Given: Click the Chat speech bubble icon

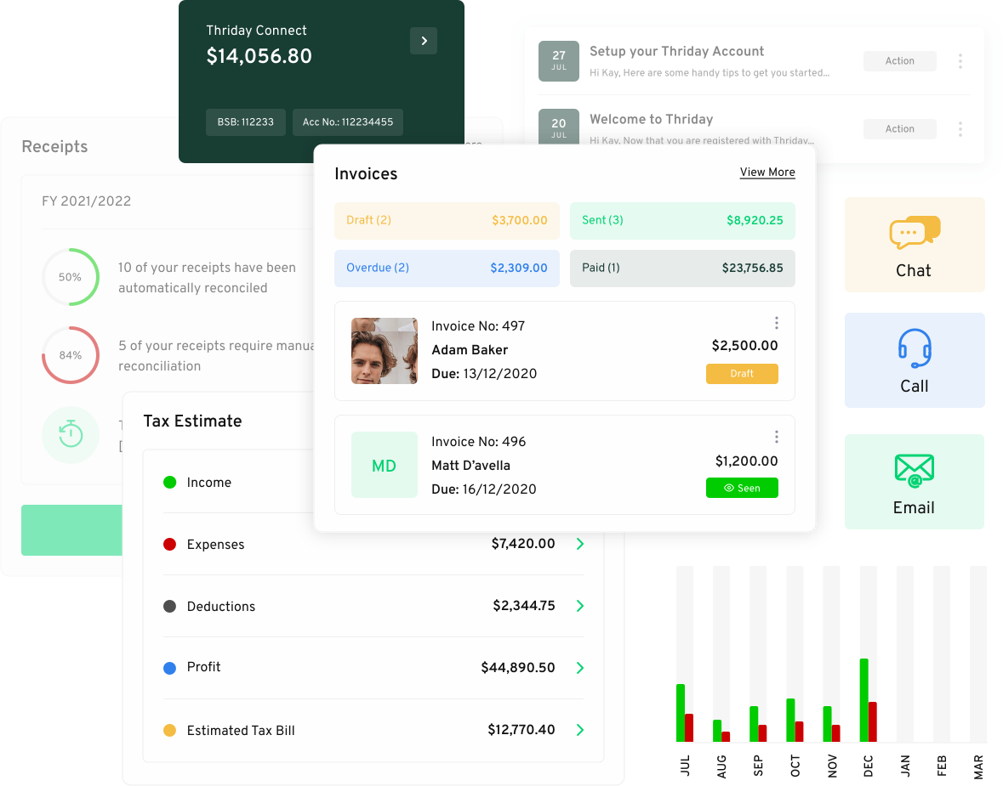Looking at the screenshot, I should tap(915, 233).
